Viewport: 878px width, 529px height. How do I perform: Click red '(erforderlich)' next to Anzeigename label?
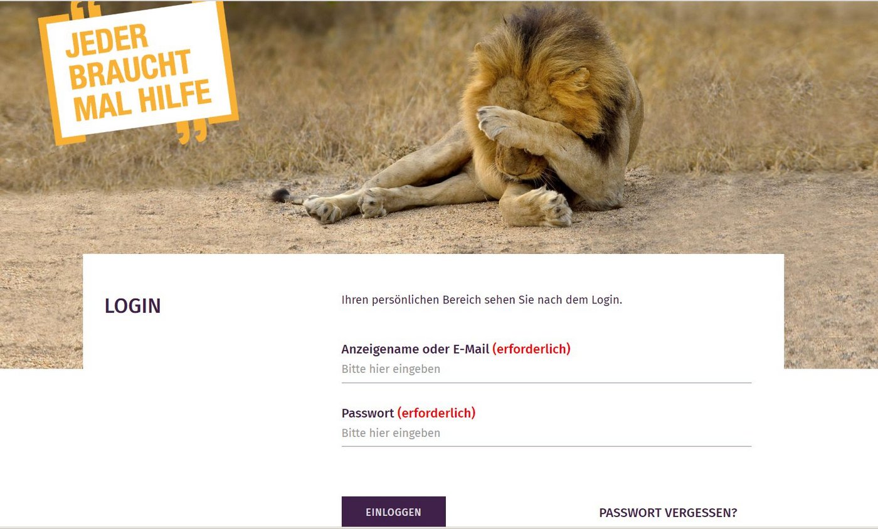click(x=531, y=349)
